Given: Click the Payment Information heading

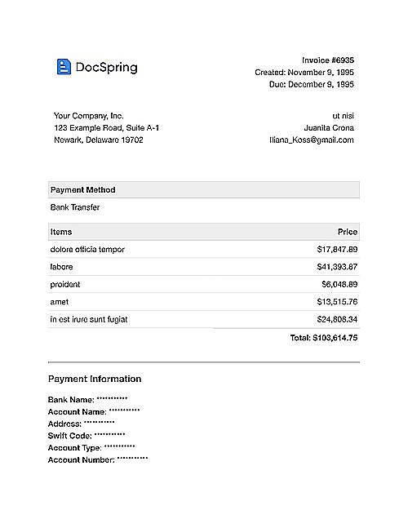Looking at the screenshot, I should [x=95, y=379].
